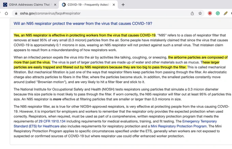The height and width of the screenshot is (149, 232).
Task: Close the COVID-19 Frequently Asked tab
Action: 114,5
